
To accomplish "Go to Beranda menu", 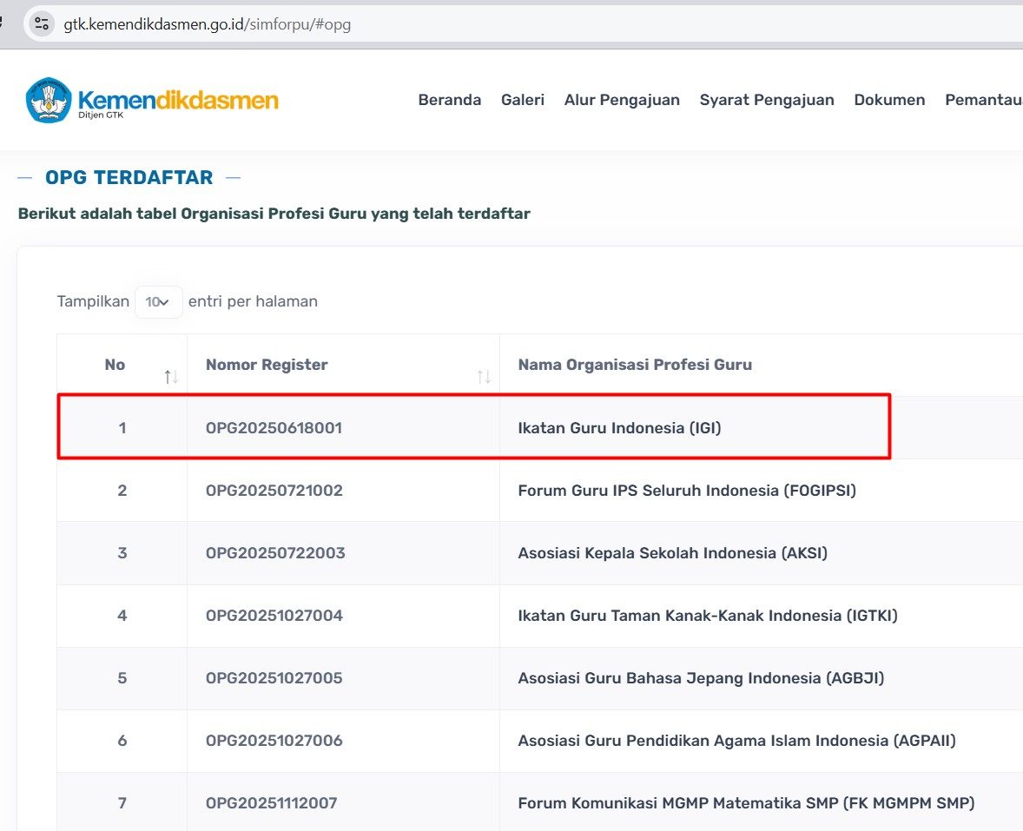I will (x=450, y=100).
